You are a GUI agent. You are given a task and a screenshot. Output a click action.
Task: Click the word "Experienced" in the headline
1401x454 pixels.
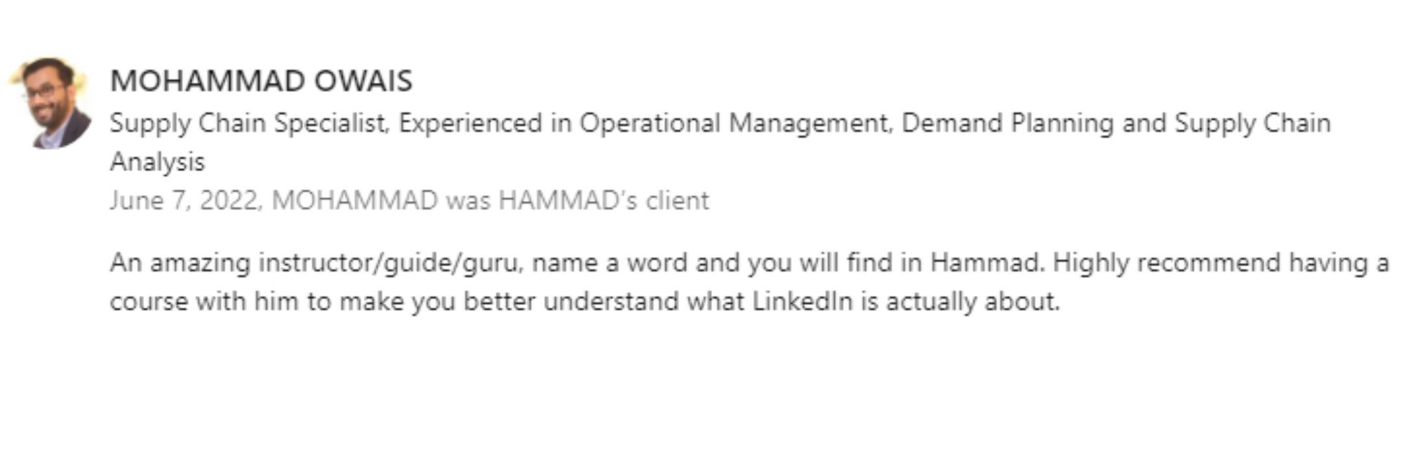click(471, 123)
